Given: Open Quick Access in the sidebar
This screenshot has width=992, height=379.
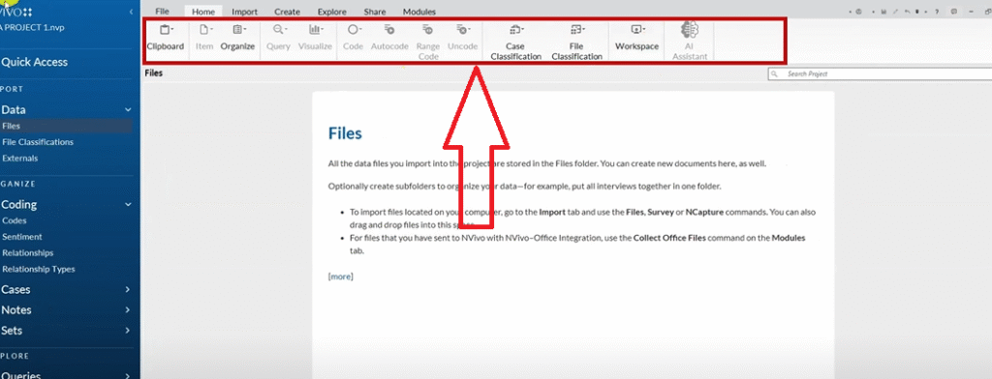Looking at the screenshot, I should 34,62.
